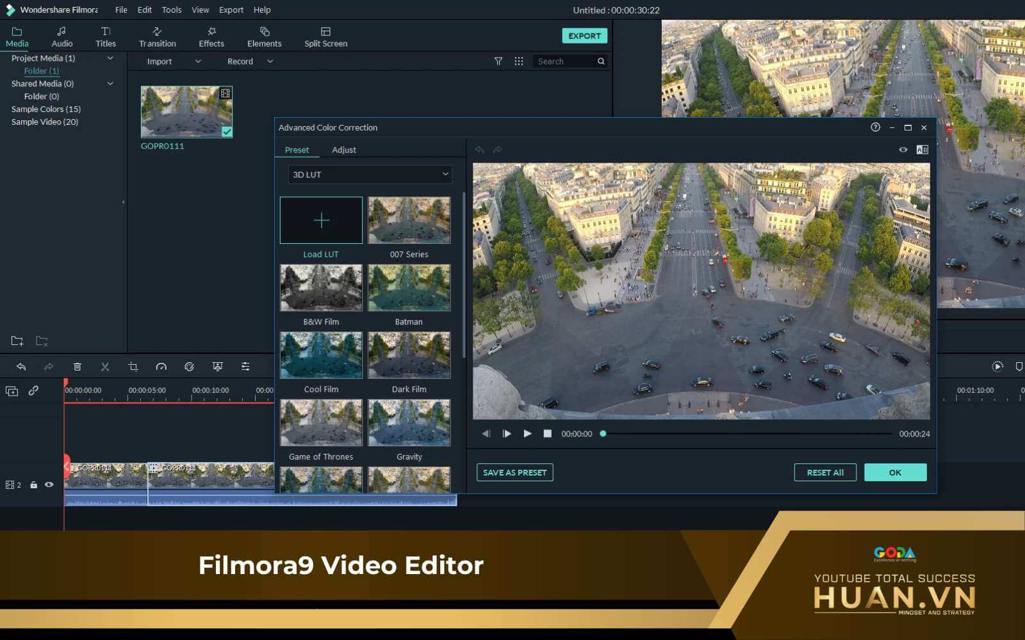Image resolution: width=1025 pixels, height=640 pixels.
Task: Open the Effects panel
Action: click(x=211, y=37)
